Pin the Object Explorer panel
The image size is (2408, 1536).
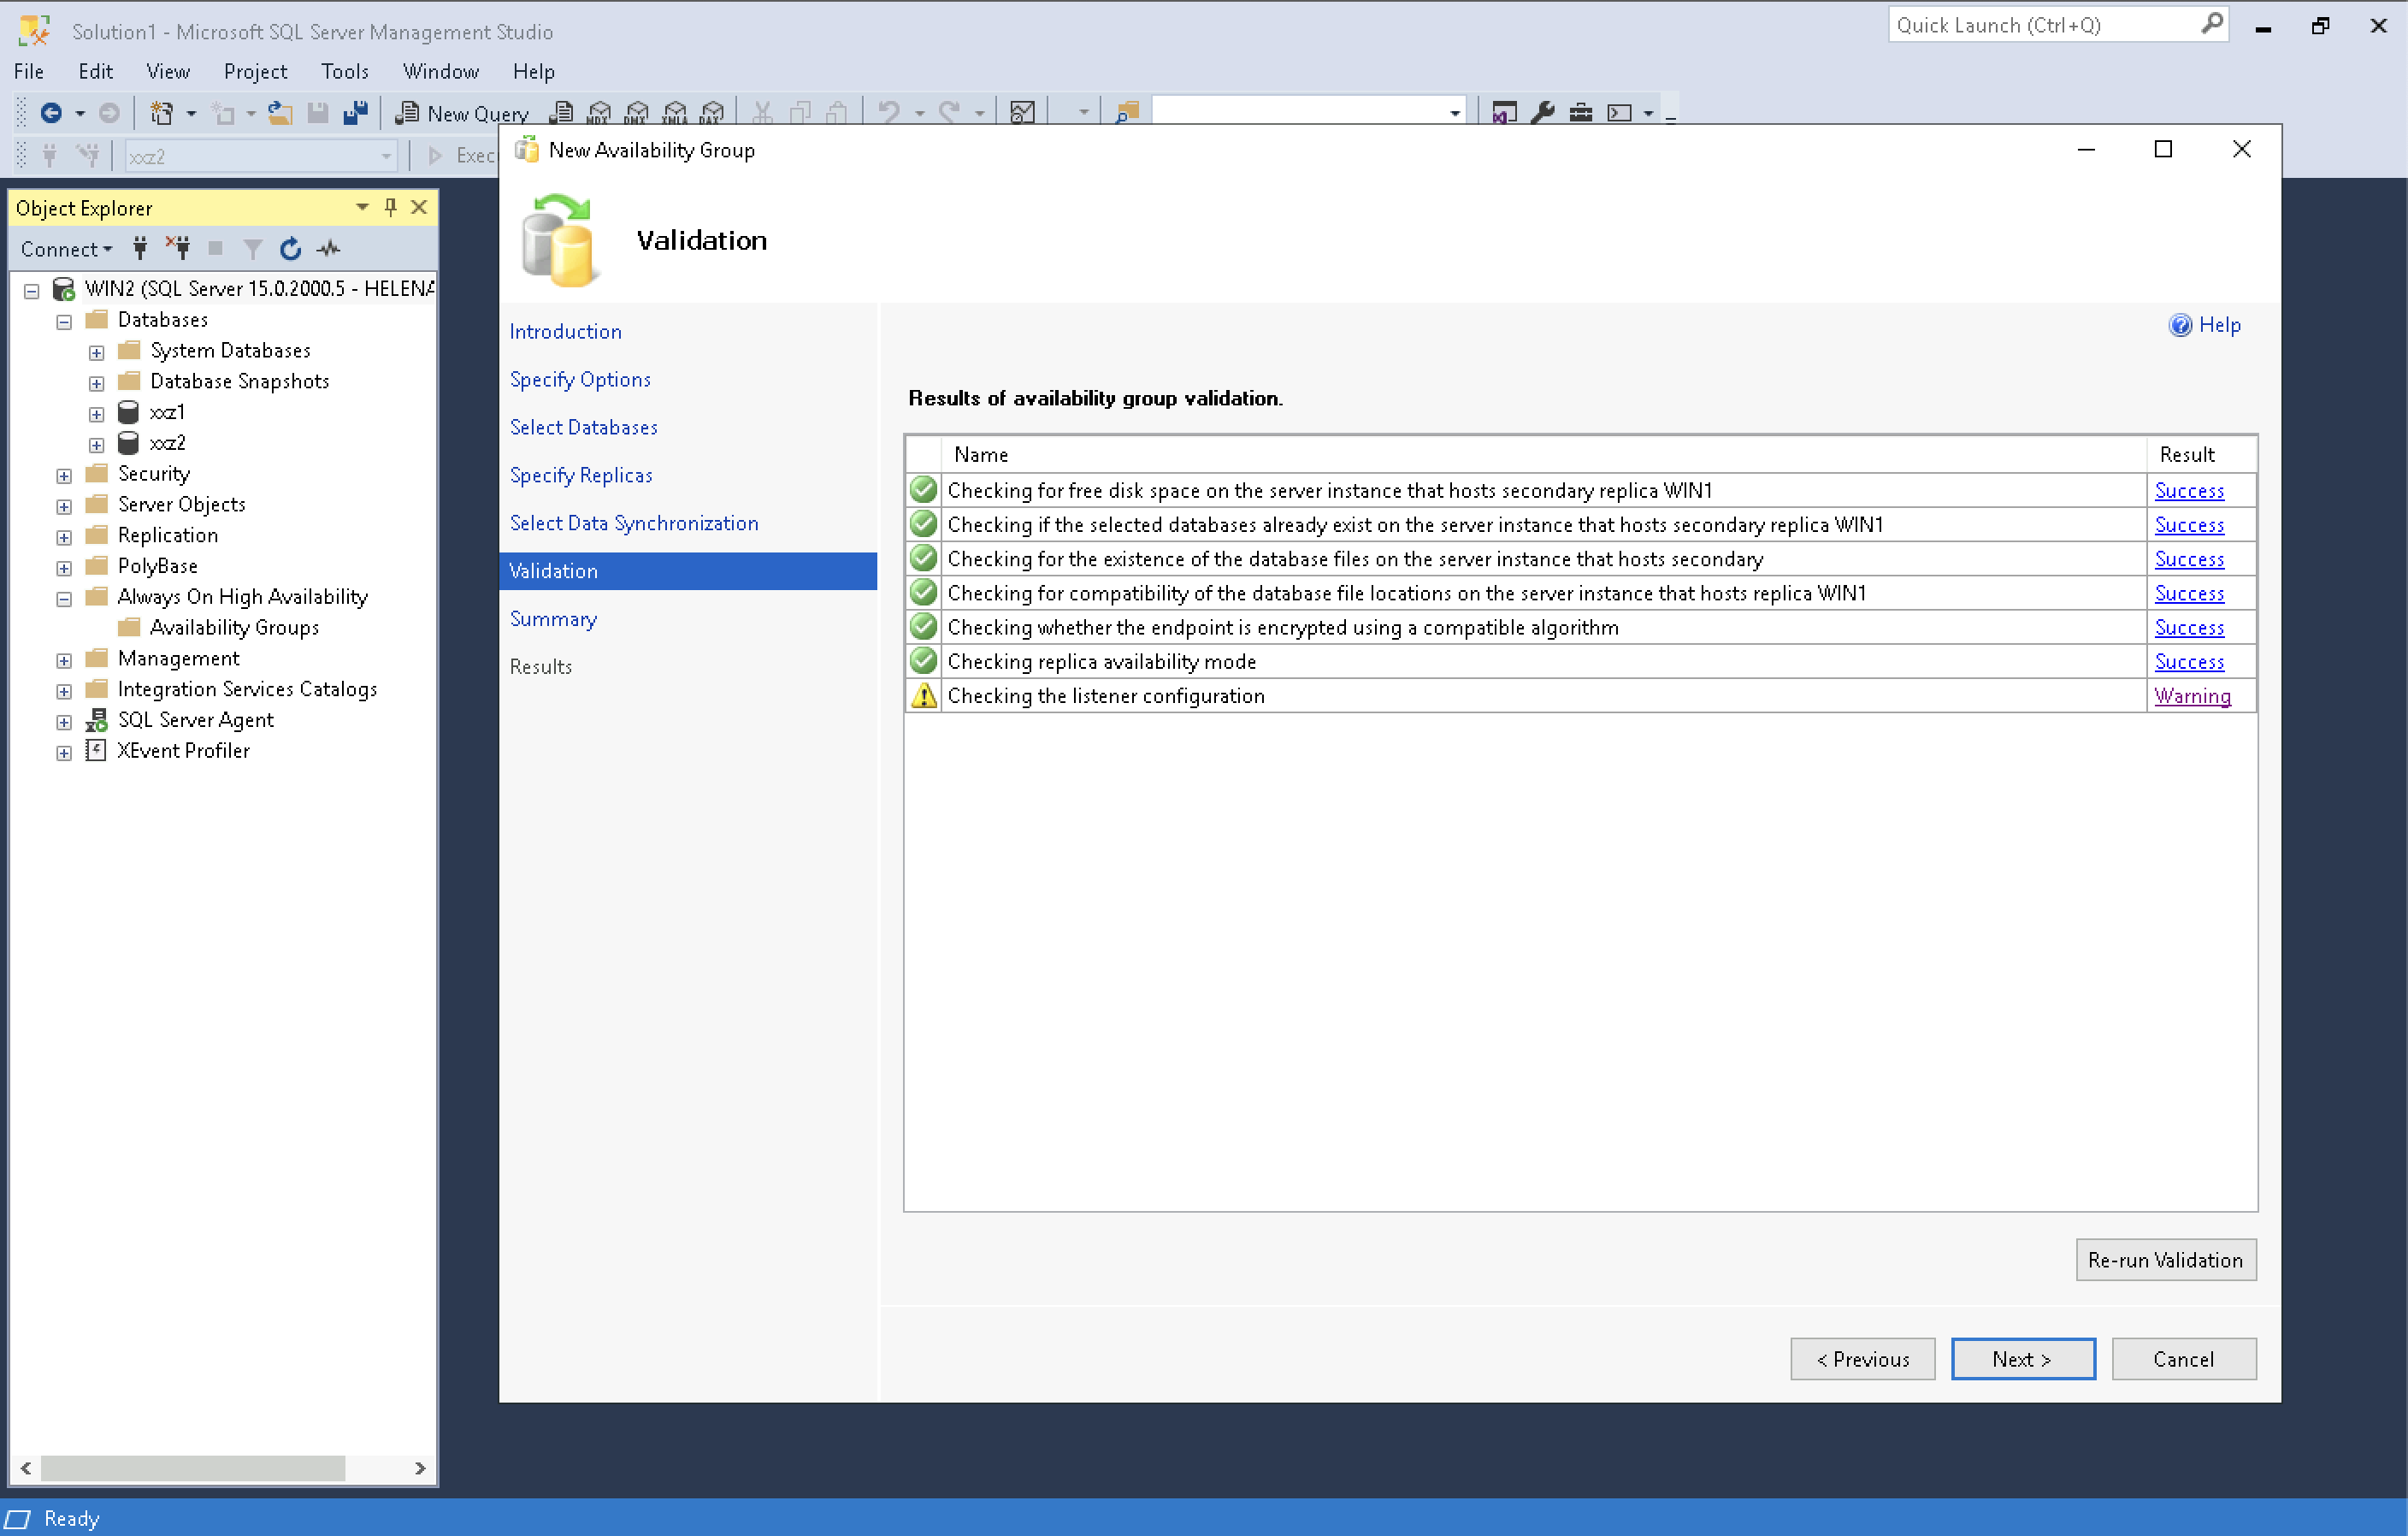point(391,207)
